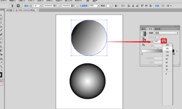Open the stroke weight dropdown arrow
This screenshot has height=109, width=182.
[41, 6]
